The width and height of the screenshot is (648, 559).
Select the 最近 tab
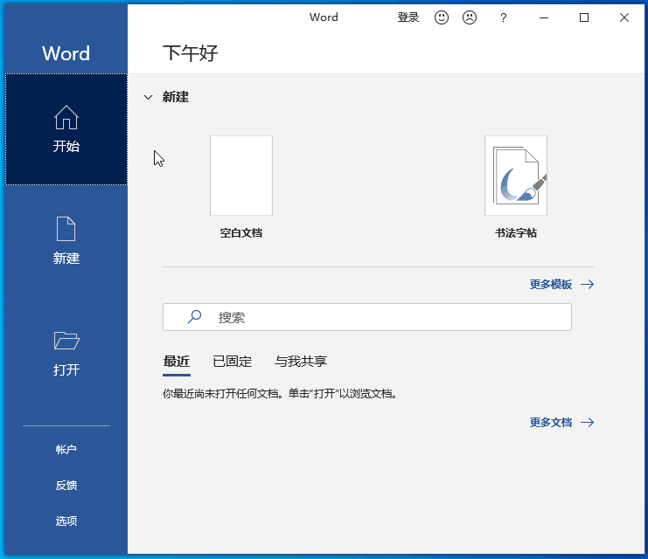pos(177,362)
